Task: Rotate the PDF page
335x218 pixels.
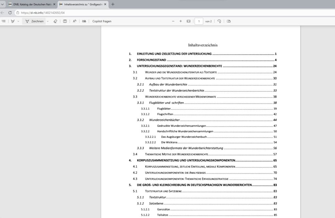Action: 219,21
